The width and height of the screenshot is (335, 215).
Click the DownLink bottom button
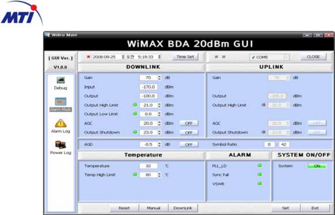(183, 208)
